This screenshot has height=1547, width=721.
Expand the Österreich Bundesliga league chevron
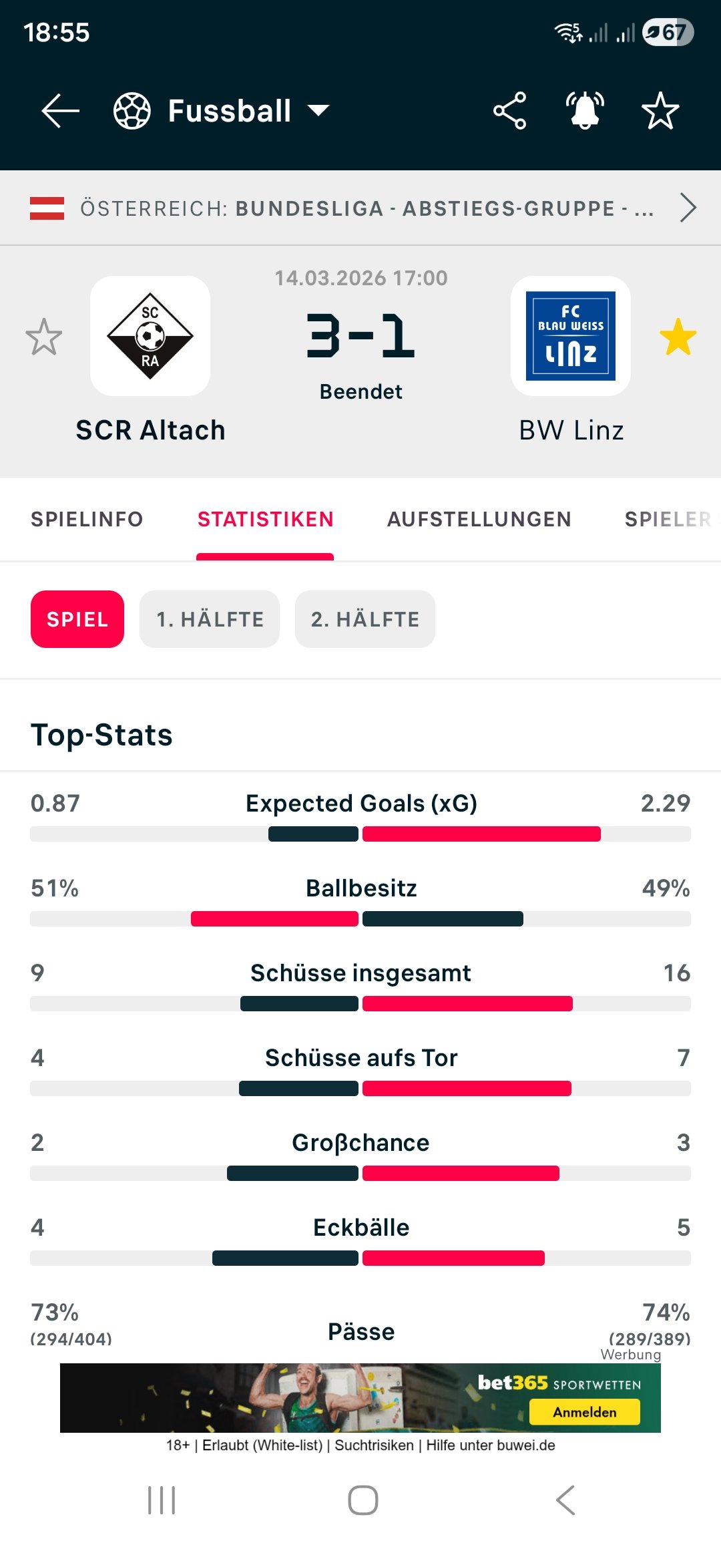tap(688, 208)
